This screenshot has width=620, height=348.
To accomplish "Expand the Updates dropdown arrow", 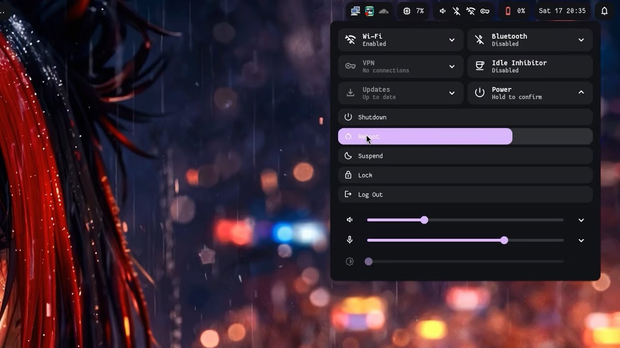I will [x=452, y=93].
